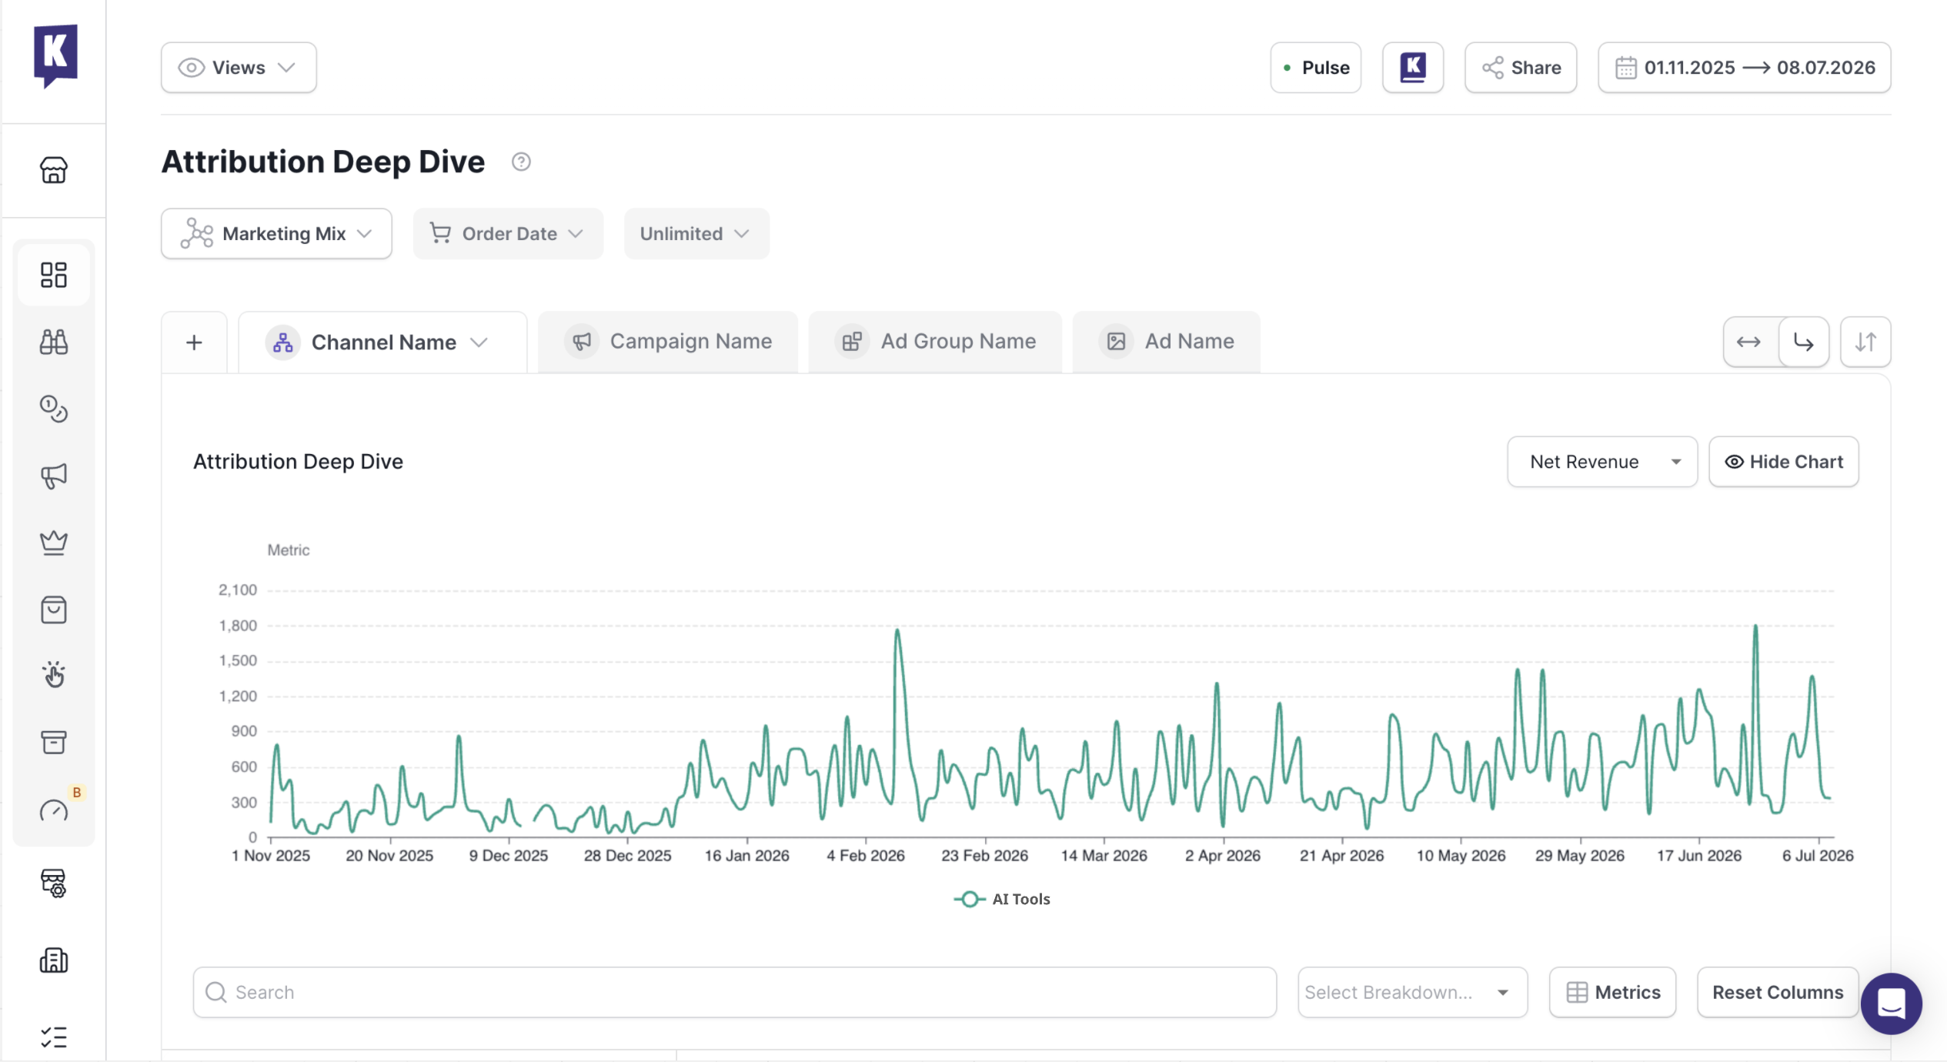The image size is (1947, 1062).
Task: Click the sort up-down arrows icon
Action: pyautogui.click(x=1865, y=342)
